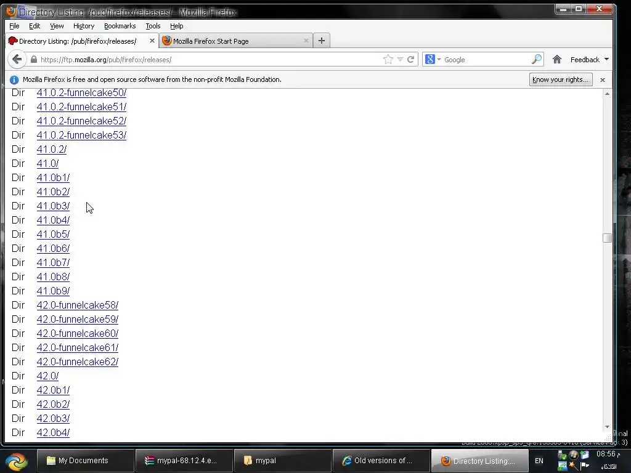This screenshot has height=473, width=631.
Task: Open the History menu
Action: tap(84, 26)
